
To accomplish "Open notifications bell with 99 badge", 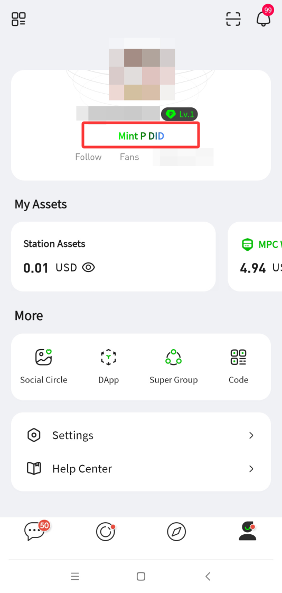I will pyautogui.click(x=264, y=16).
